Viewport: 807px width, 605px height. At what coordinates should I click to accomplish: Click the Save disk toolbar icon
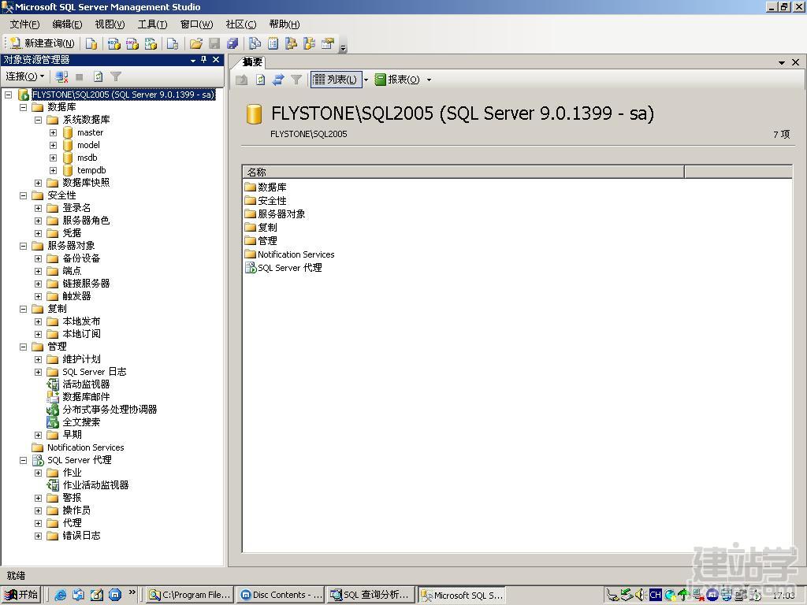click(214, 44)
